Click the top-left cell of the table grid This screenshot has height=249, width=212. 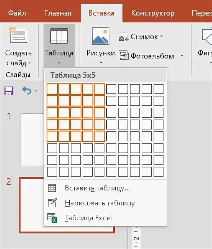pos(52,89)
